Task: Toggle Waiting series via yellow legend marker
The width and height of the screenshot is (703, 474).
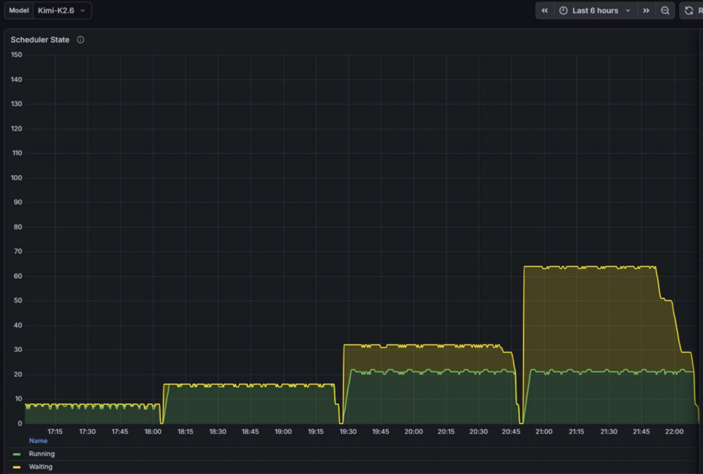Action: tap(17, 467)
